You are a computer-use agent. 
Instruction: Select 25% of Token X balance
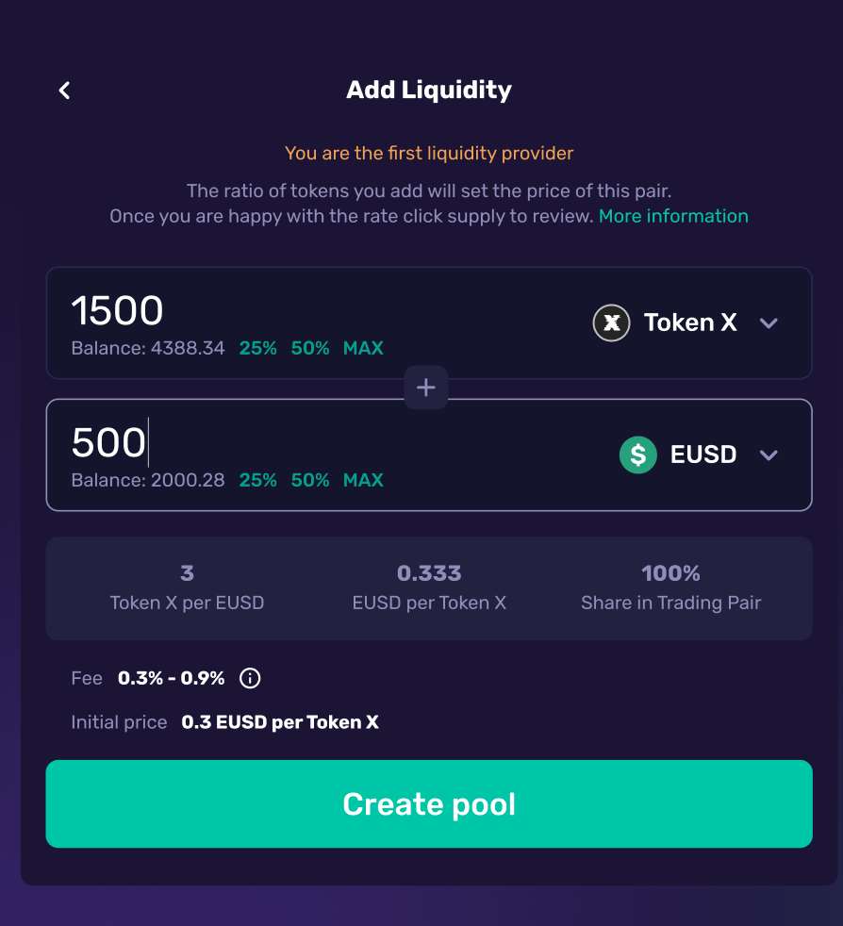click(257, 348)
